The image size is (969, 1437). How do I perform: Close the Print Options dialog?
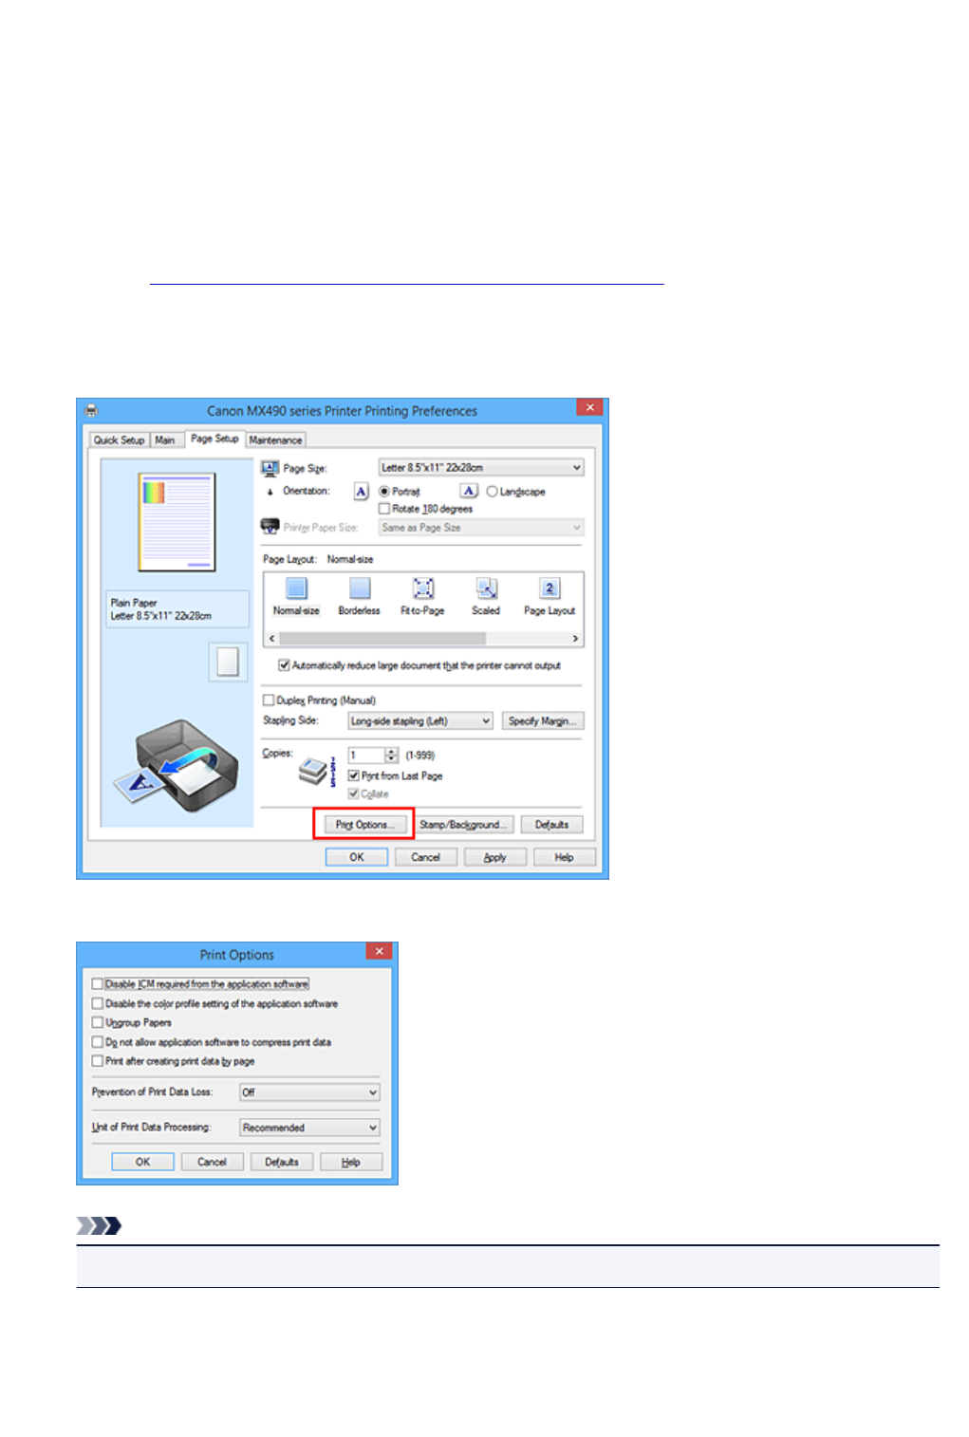pos(379,951)
